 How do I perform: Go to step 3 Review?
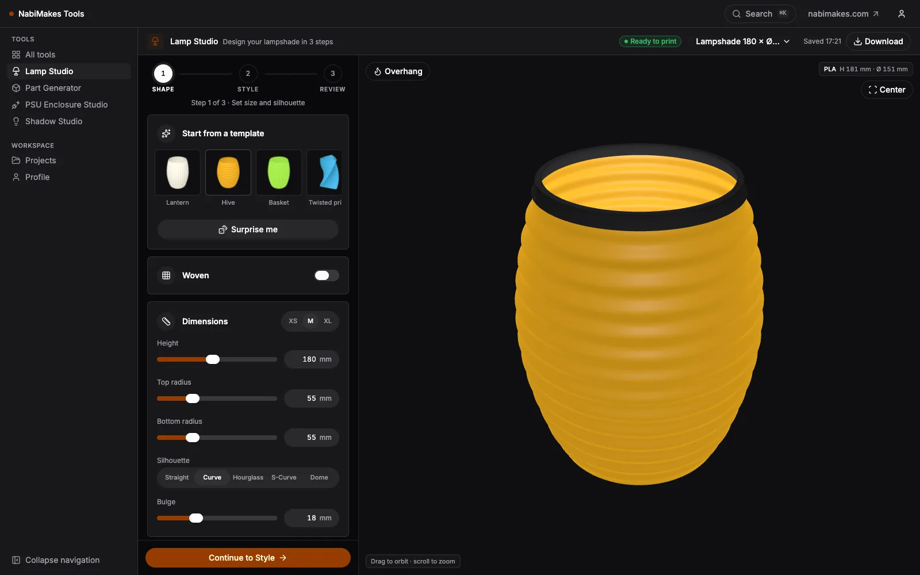332,74
